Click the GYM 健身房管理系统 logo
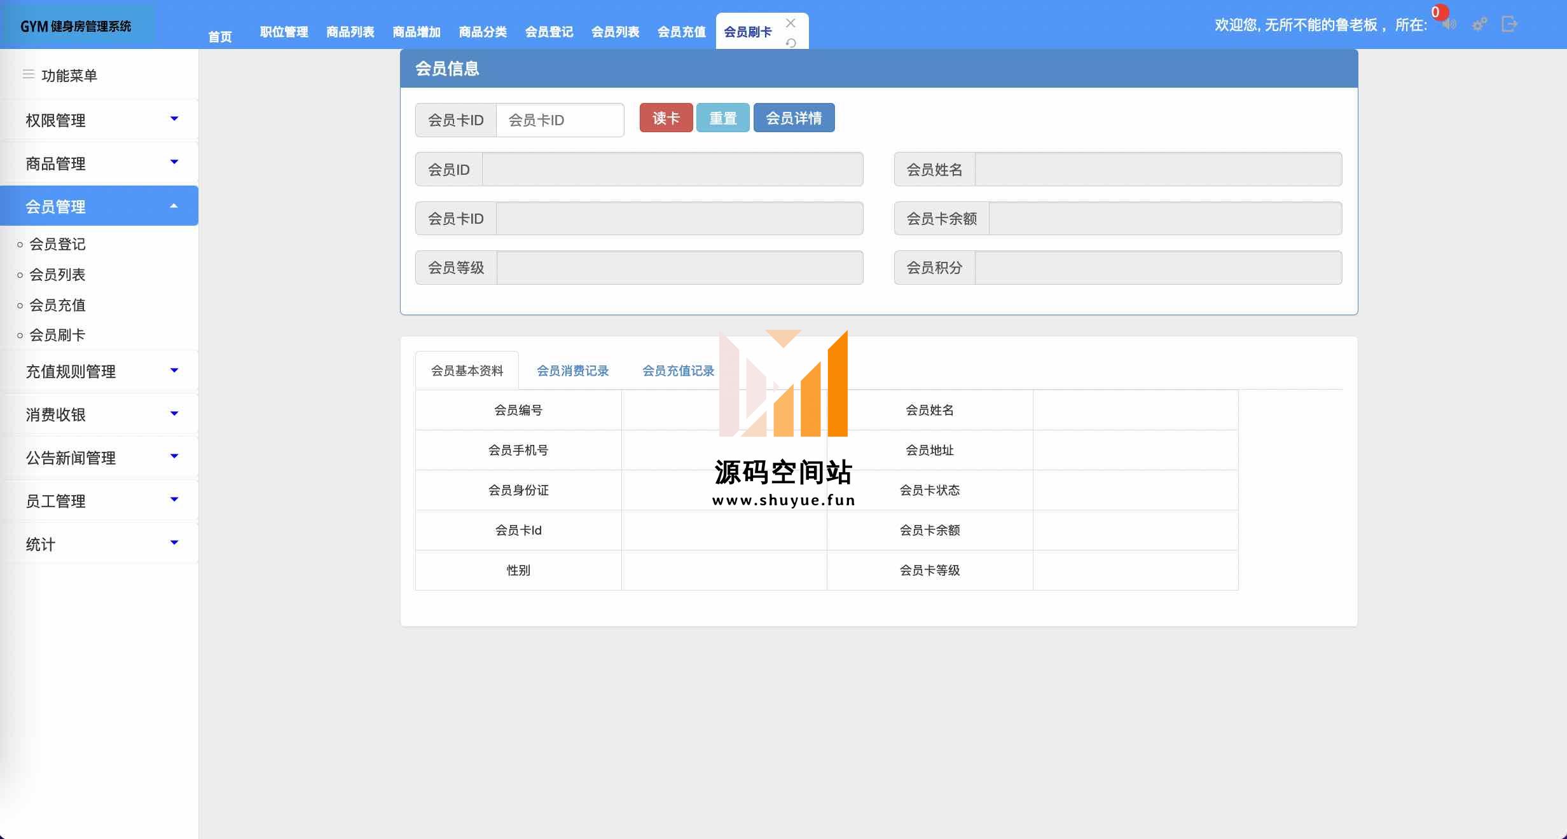This screenshot has width=1567, height=839. point(76,26)
